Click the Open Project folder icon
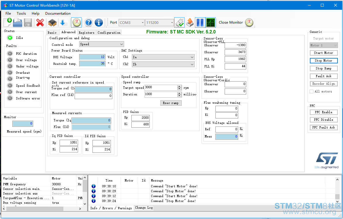The image size is (343, 219). tap(18, 22)
